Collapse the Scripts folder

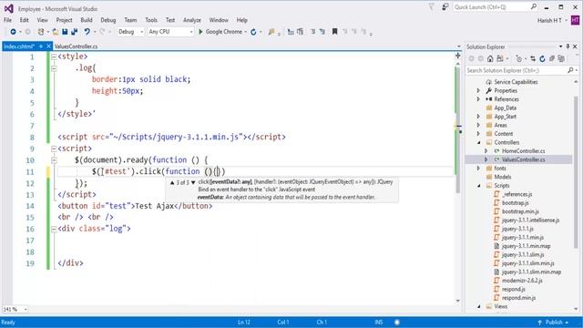478,186
